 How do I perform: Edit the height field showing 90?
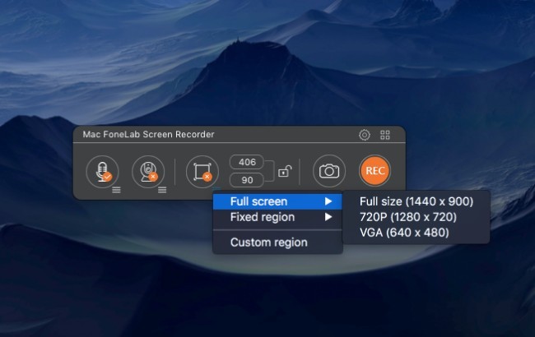(x=247, y=180)
